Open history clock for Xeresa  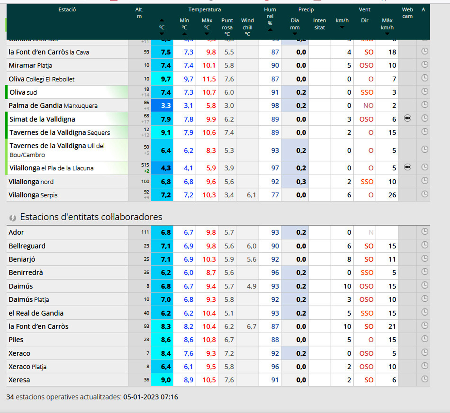tap(425, 379)
